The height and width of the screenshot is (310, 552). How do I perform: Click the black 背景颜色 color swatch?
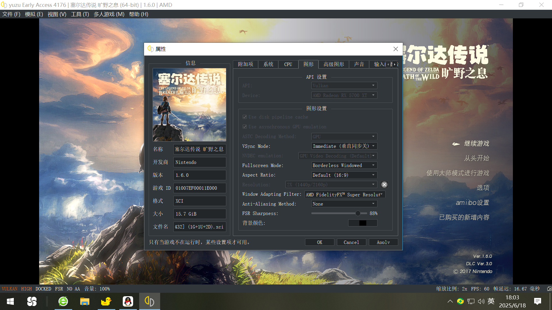363,223
